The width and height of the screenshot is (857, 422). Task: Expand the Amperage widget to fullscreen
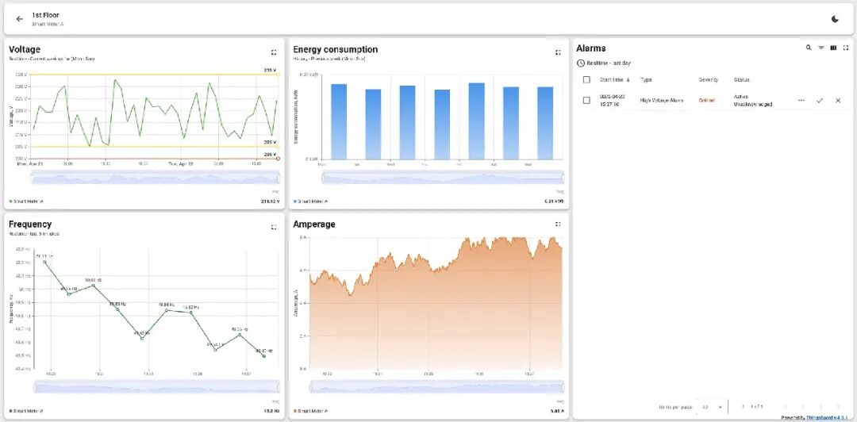click(558, 224)
